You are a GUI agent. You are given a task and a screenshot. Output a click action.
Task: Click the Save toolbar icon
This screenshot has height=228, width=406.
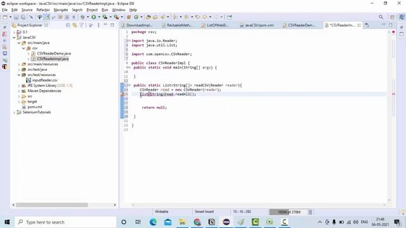pos(16,17)
